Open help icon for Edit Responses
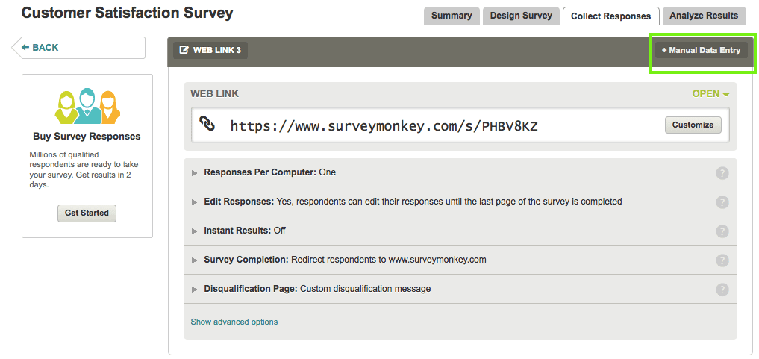The image size is (759, 359). coord(722,202)
